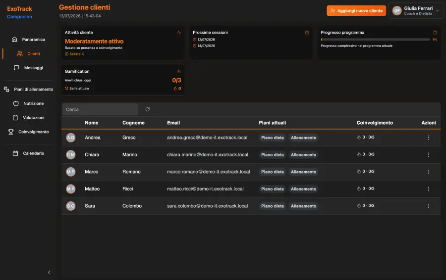The height and width of the screenshot is (280, 446).
Task: Click the engagement flame for Chiara Marino
Action: click(x=359, y=154)
